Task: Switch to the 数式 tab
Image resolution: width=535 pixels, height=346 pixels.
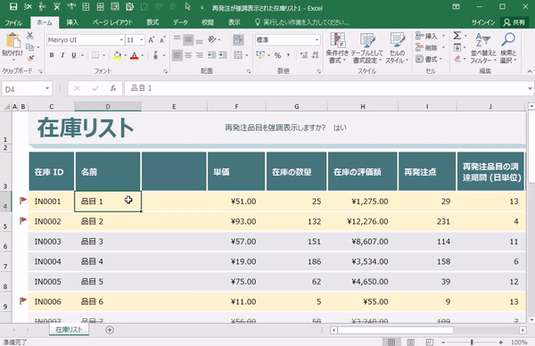Action: coord(152,22)
